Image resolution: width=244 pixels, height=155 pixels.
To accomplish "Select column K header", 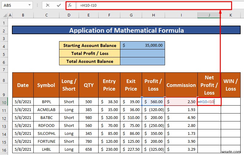I will pos(231,15).
